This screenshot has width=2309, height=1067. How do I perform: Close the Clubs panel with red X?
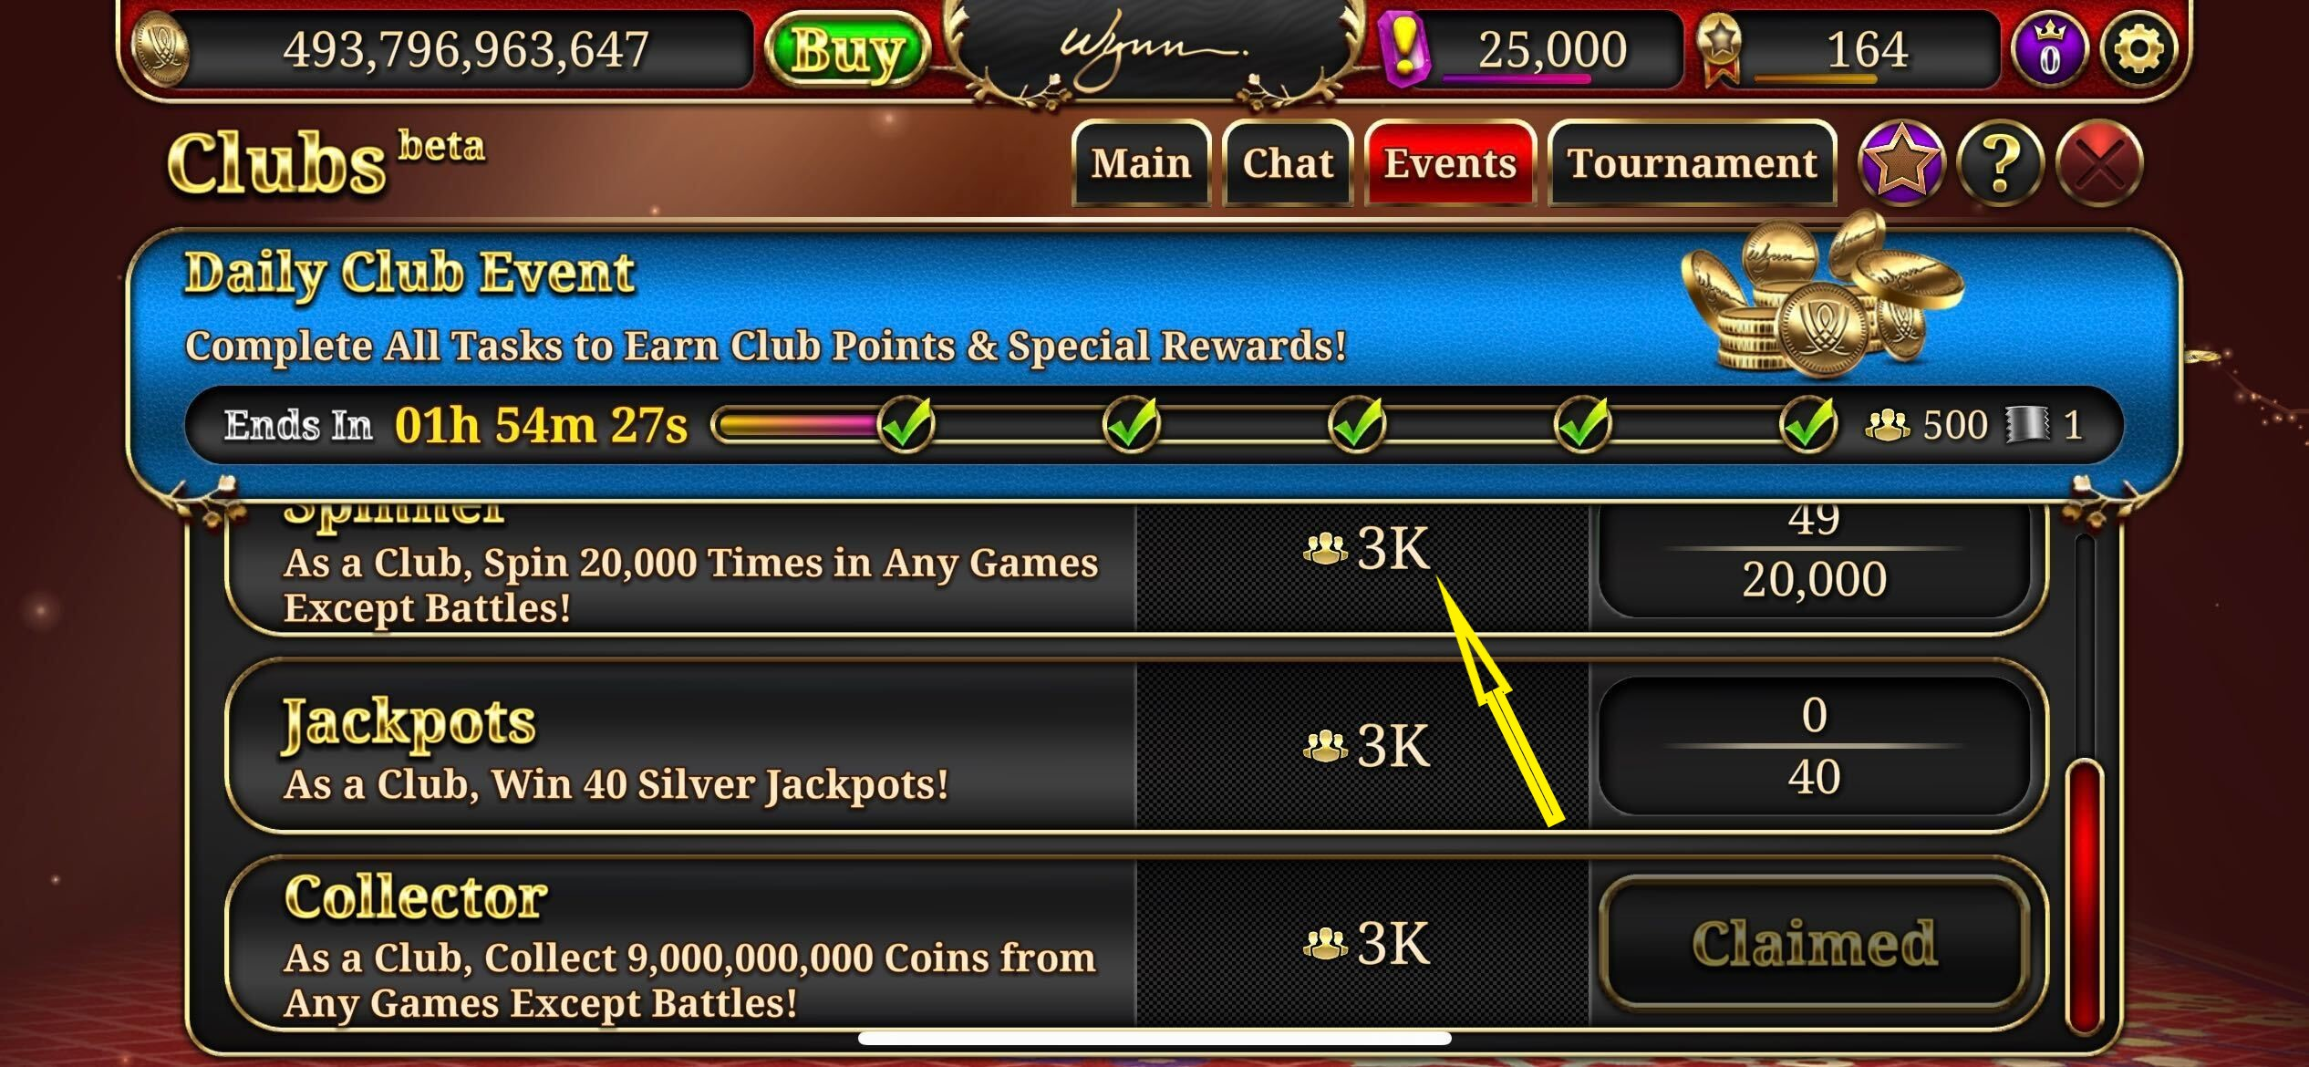coord(2100,163)
